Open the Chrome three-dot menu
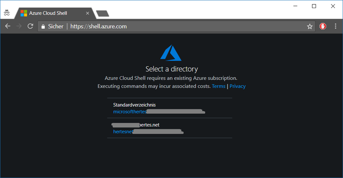This screenshot has width=343, height=178. [x=336, y=26]
